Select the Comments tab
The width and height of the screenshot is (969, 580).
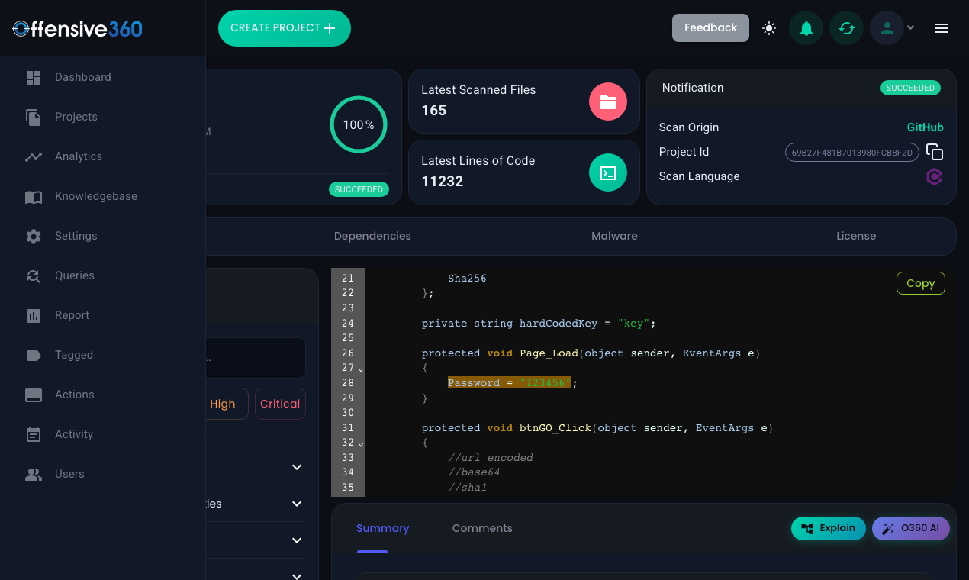[x=482, y=528]
